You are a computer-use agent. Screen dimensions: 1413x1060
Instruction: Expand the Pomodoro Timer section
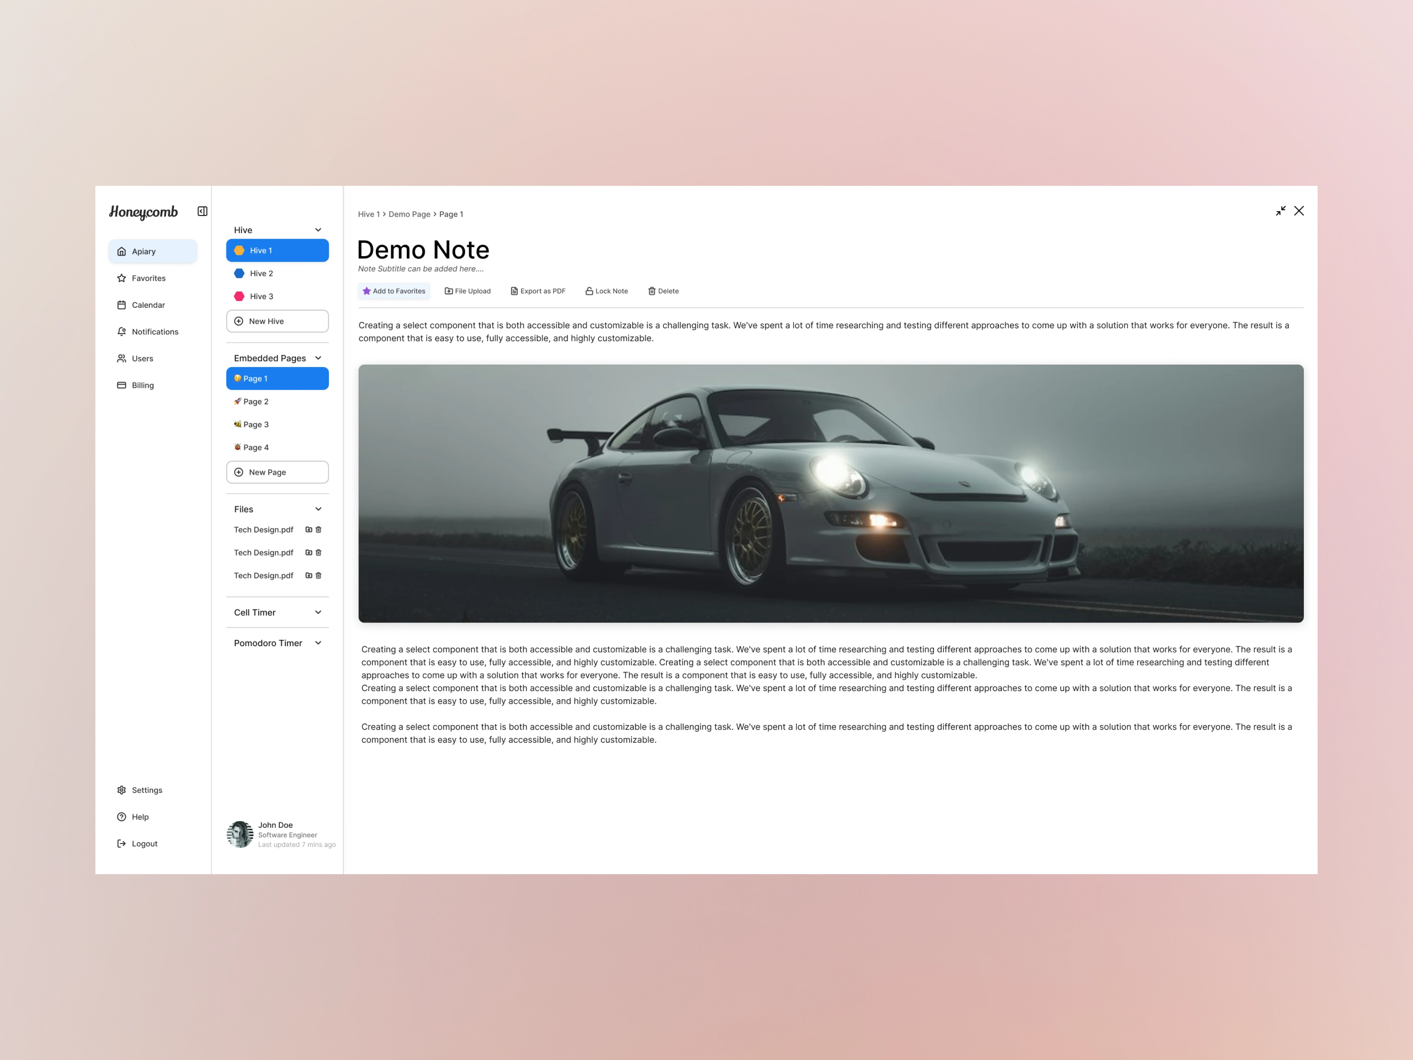(x=318, y=643)
